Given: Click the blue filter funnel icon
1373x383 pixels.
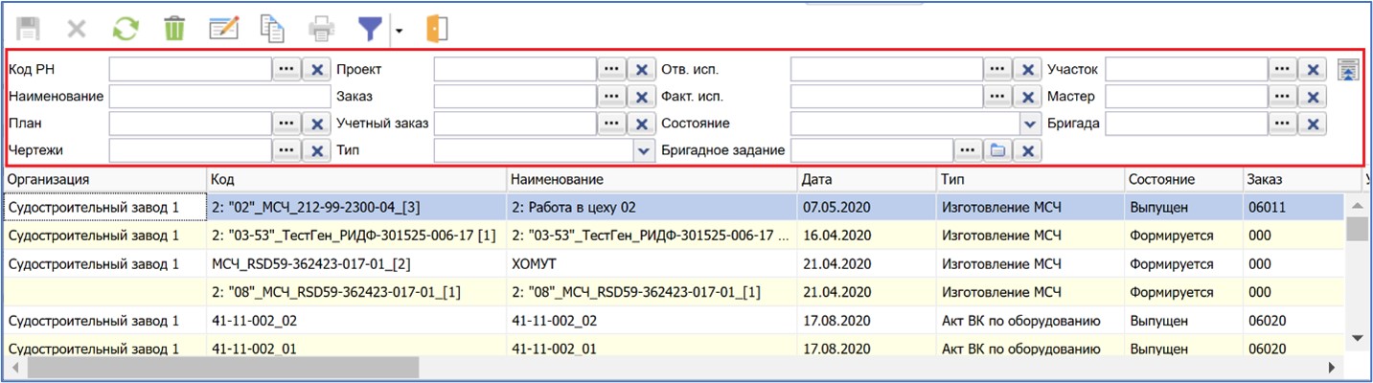Looking at the screenshot, I should pyautogui.click(x=370, y=29).
